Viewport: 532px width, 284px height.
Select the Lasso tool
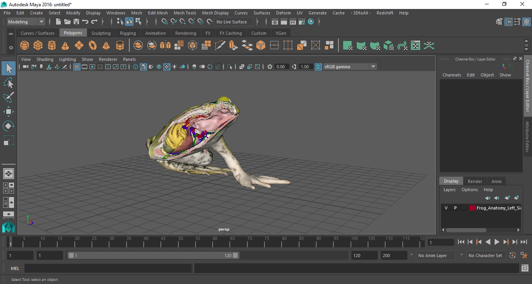pyautogui.click(x=9, y=83)
